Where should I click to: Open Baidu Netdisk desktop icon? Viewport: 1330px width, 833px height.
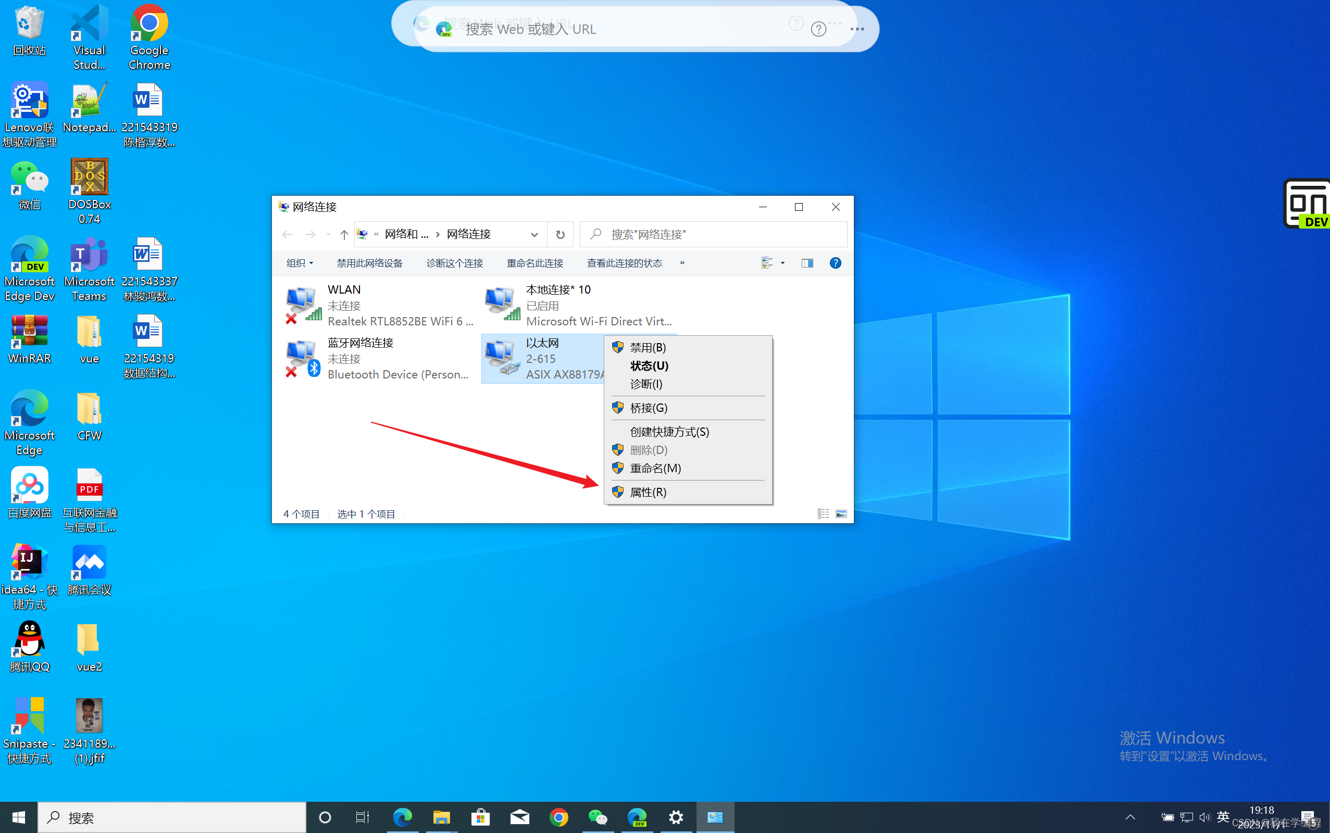pyautogui.click(x=29, y=493)
